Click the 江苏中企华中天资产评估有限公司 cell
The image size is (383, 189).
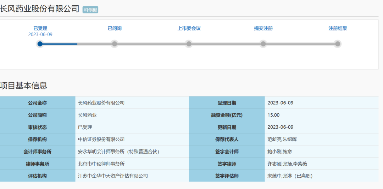click(x=132, y=176)
